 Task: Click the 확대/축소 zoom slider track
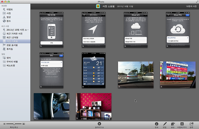click(14, 124)
